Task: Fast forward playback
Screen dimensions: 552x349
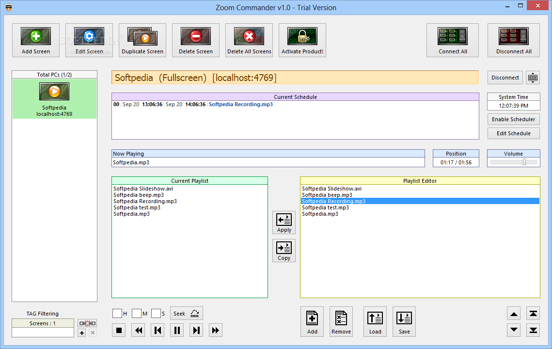Action: [x=216, y=330]
